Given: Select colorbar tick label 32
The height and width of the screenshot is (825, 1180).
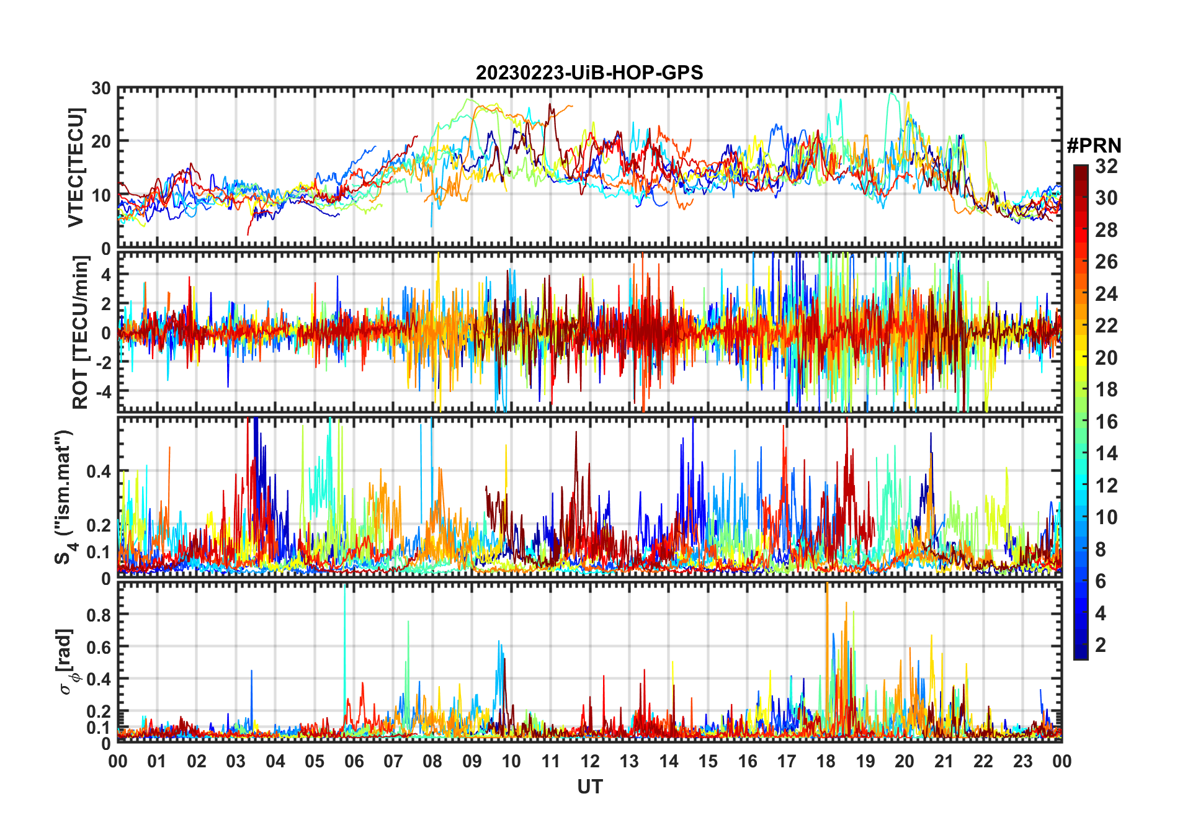Looking at the screenshot, I should pyautogui.click(x=1106, y=166).
